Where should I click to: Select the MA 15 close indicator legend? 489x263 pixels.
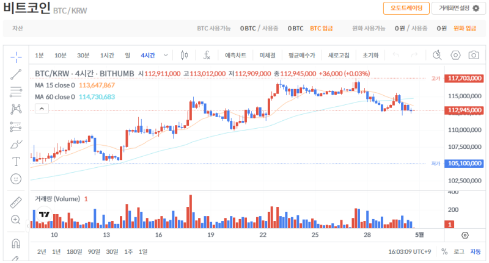(x=75, y=85)
